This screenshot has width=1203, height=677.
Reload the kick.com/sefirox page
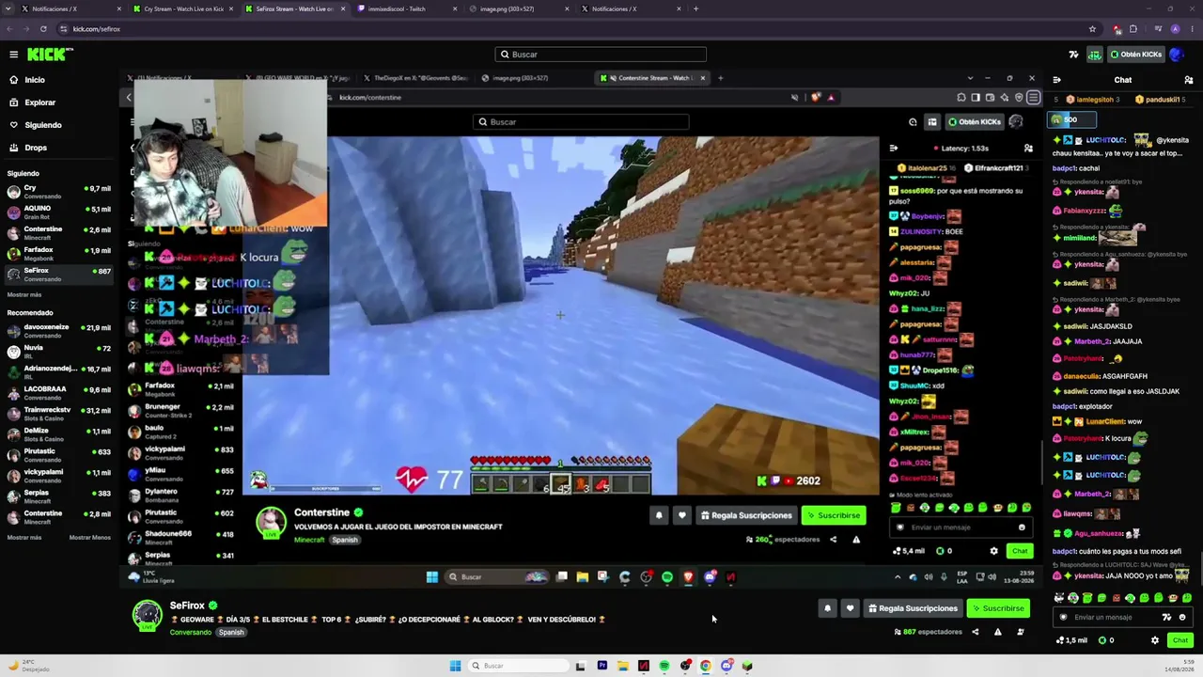(43, 29)
